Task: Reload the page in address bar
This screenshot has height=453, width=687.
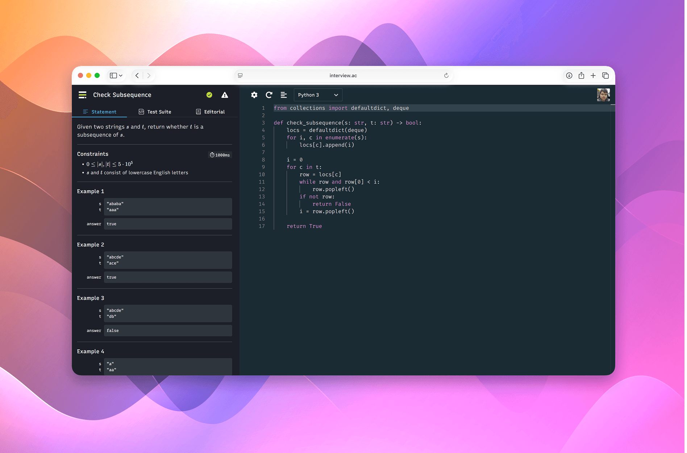Action: click(446, 75)
